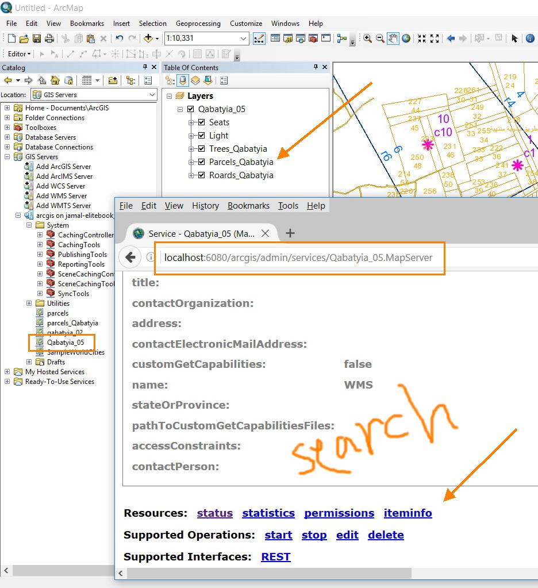Open a map document with Open icon

click(x=24, y=39)
